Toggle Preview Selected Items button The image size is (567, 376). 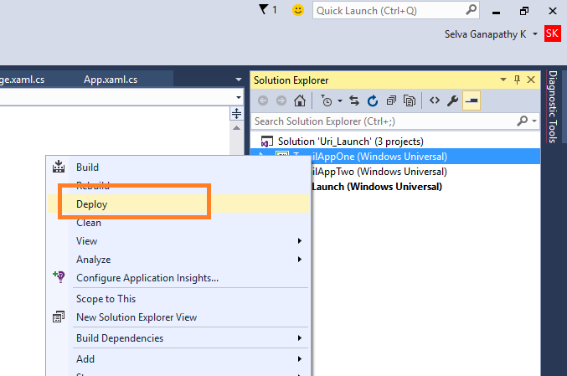(472, 101)
